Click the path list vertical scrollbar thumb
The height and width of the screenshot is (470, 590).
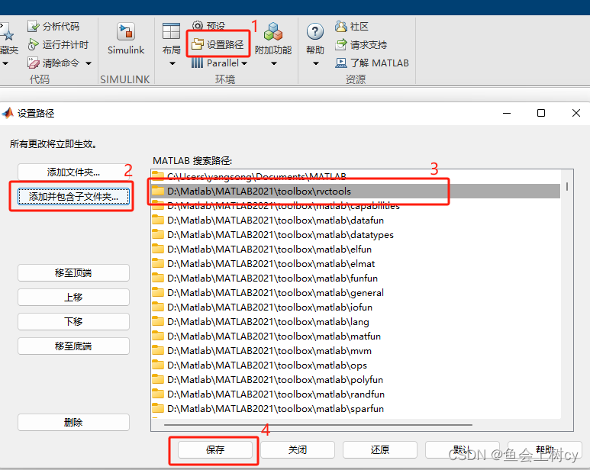tap(566, 186)
